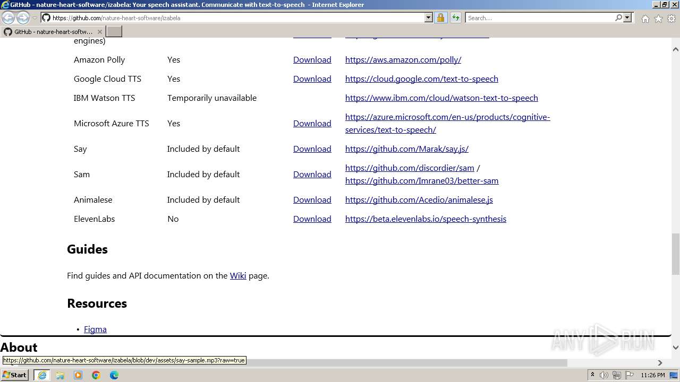
Task: Click the vertical scrollbar up arrow
Action: (x=676, y=49)
